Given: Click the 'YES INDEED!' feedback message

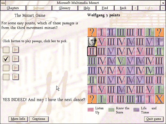Looking at the screenshot, I should [44, 100].
